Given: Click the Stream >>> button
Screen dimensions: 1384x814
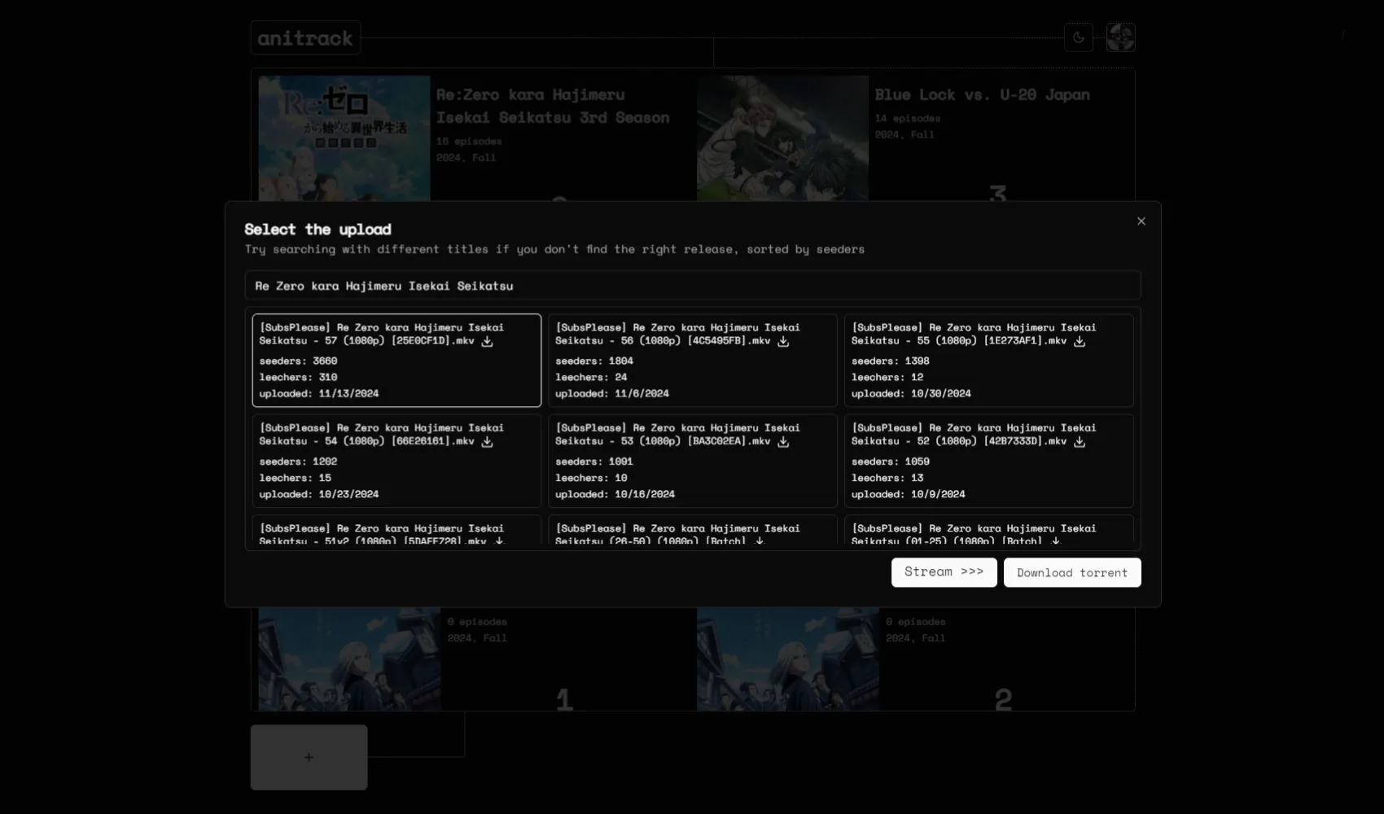Looking at the screenshot, I should click(944, 572).
